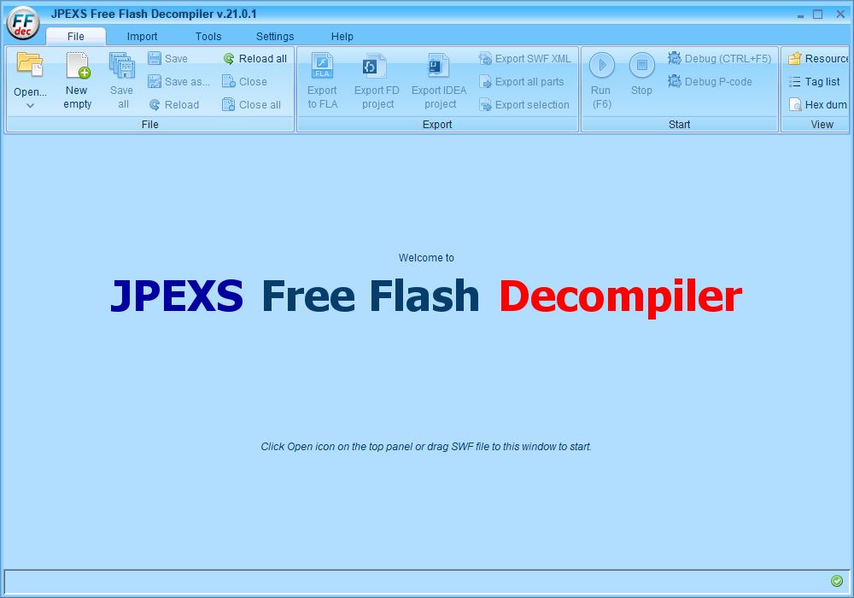Click Export all parts
Image resolution: width=854 pixels, height=598 pixels.
pyautogui.click(x=522, y=82)
